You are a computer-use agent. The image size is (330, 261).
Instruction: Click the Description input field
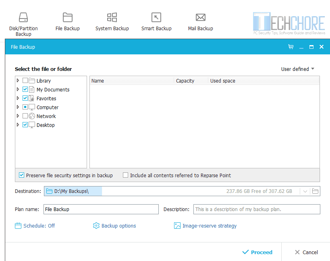pyautogui.click(x=257, y=209)
